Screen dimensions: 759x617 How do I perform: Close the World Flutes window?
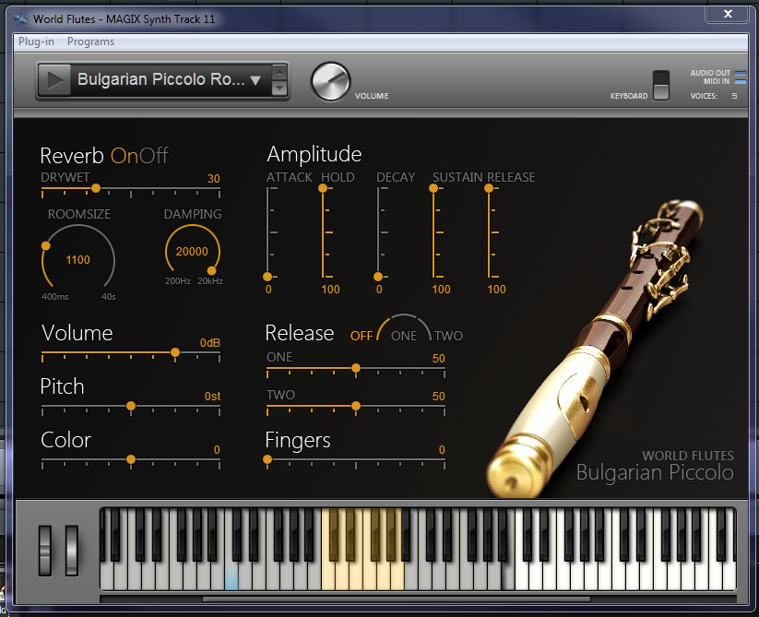(x=728, y=14)
